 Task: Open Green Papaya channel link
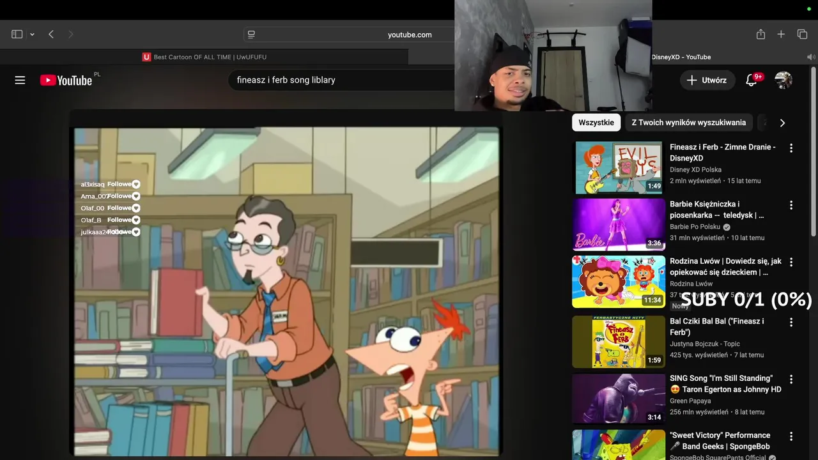(x=691, y=401)
